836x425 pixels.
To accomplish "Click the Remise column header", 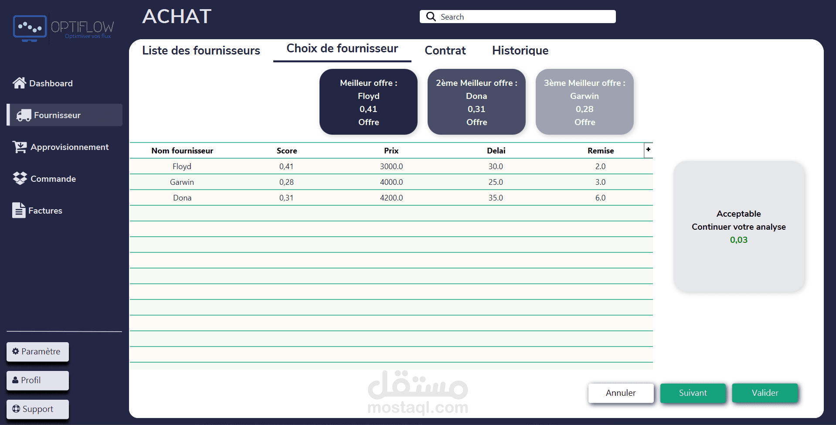I will (x=601, y=150).
